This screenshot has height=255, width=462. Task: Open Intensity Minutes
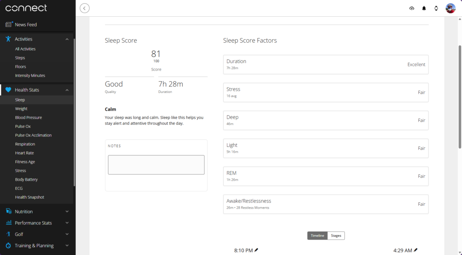(x=30, y=75)
